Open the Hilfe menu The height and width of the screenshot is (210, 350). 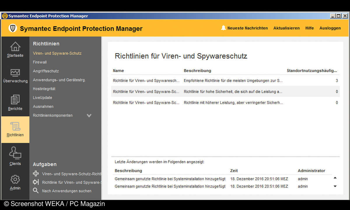[x=309, y=28]
